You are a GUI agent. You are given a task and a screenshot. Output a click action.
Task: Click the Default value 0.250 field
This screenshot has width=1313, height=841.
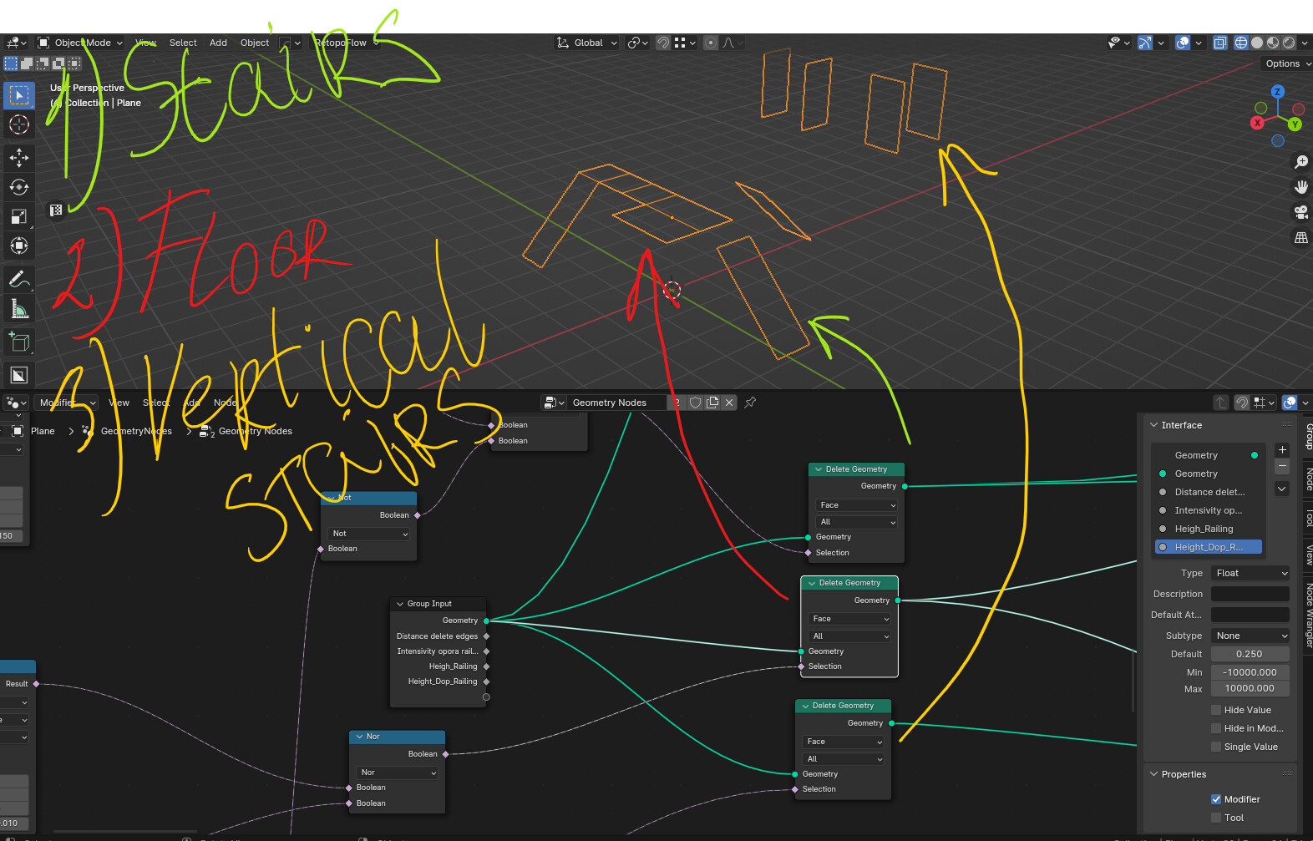tap(1250, 654)
